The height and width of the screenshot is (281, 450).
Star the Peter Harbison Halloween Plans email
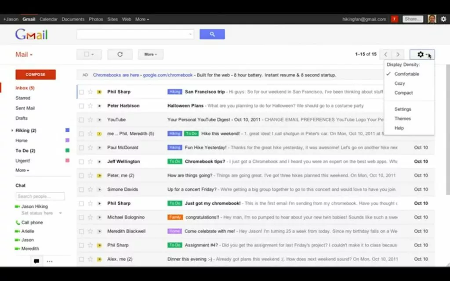click(90, 106)
